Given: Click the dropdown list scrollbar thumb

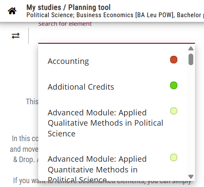Looking at the screenshot, I should pyautogui.click(x=191, y=59).
